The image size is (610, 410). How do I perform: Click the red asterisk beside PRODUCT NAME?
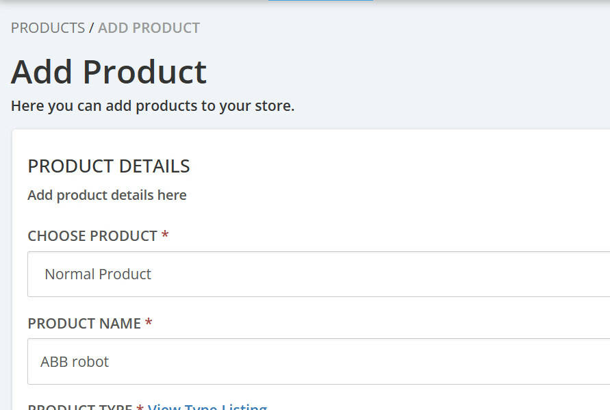(149, 323)
